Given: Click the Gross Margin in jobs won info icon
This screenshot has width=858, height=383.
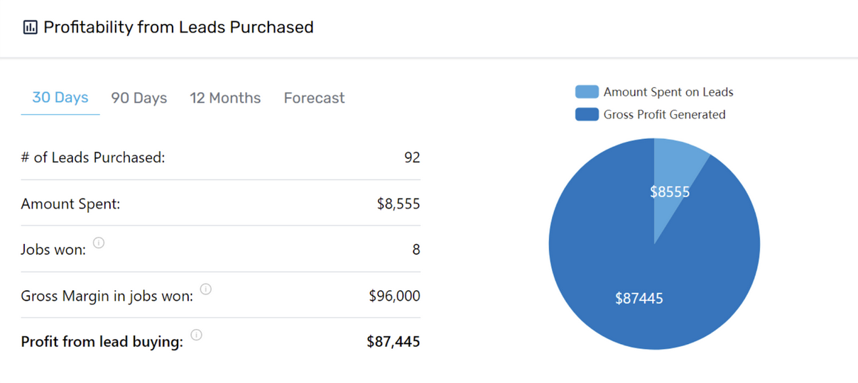Looking at the screenshot, I should 206,289.
